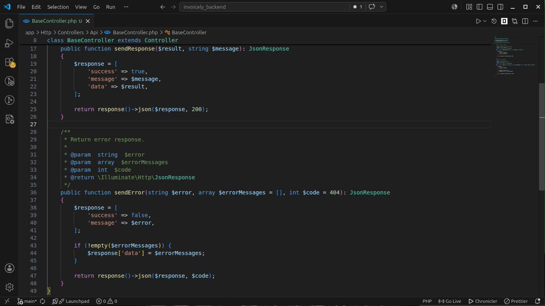This screenshot has width=545, height=306.
Task: Open the GitLens Inspect view icon
Action: pos(10,81)
